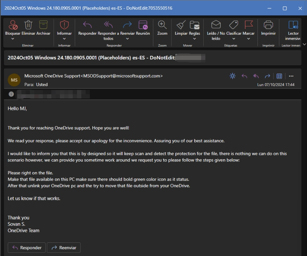
Task: Open Reglas folder icon
Action: [x=194, y=25]
